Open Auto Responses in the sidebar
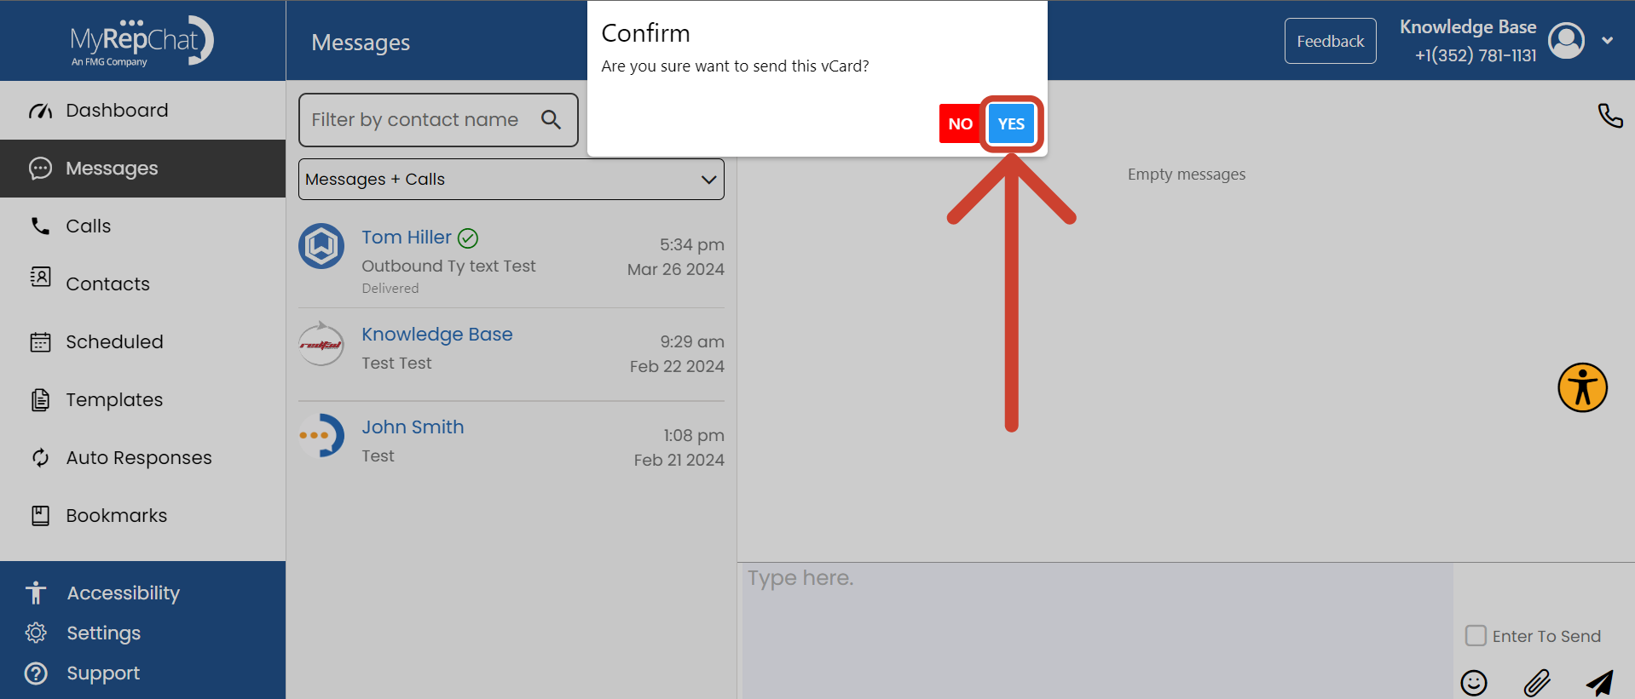Viewport: 1635px width, 699px height. pyautogui.click(x=138, y=458)
